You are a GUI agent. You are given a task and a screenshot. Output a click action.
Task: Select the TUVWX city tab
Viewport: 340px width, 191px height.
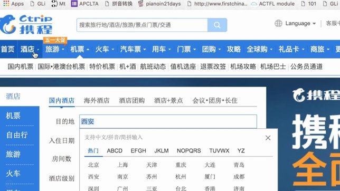pyautogui.click(x=219, y=151)
